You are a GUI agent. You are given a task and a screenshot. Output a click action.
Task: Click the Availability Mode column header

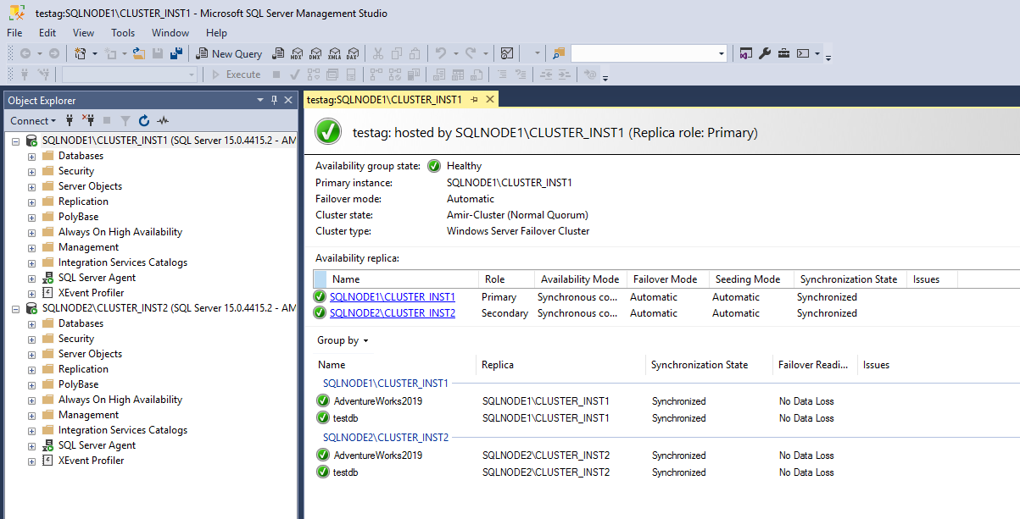point(580,279)
